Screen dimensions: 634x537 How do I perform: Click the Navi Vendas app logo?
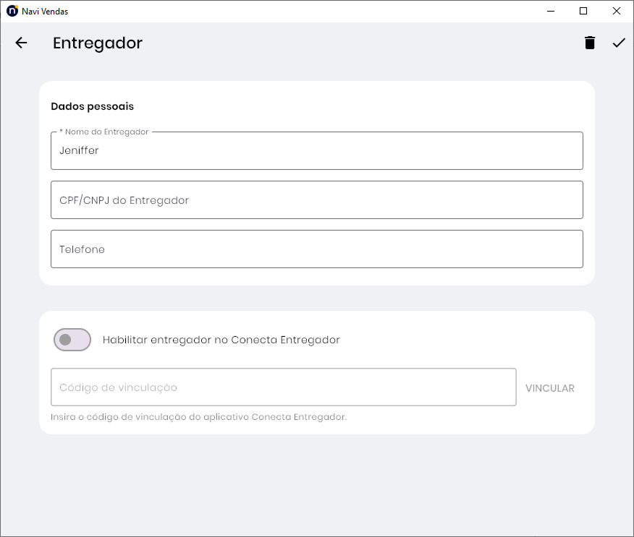12,11
